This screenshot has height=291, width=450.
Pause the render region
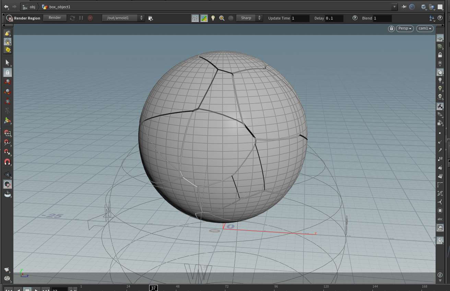pyautogui.click(x=81, y=18)
